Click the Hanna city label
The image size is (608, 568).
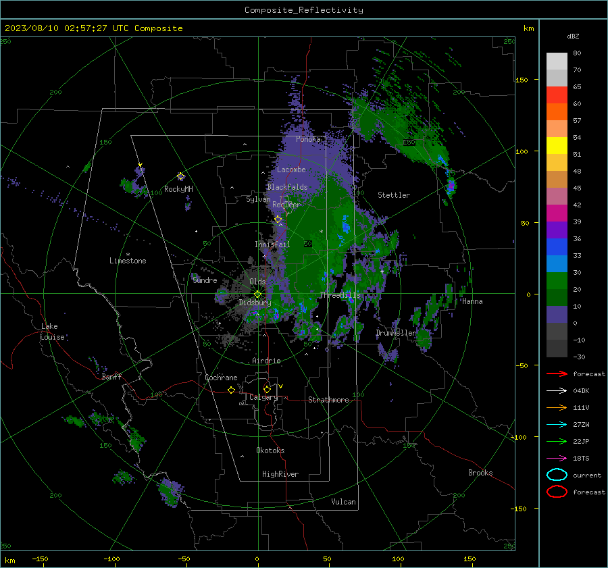click(x=472, y=301)
